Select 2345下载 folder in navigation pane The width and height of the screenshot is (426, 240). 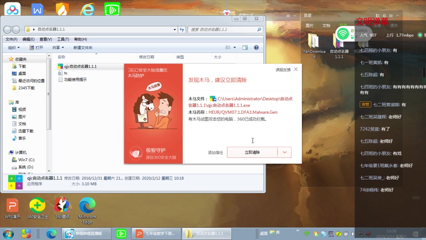coord(26,88)
